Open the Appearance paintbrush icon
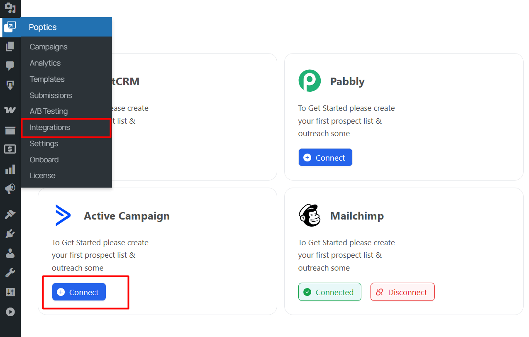This screenshot has height=337, width=529. (x=10, y=215)
